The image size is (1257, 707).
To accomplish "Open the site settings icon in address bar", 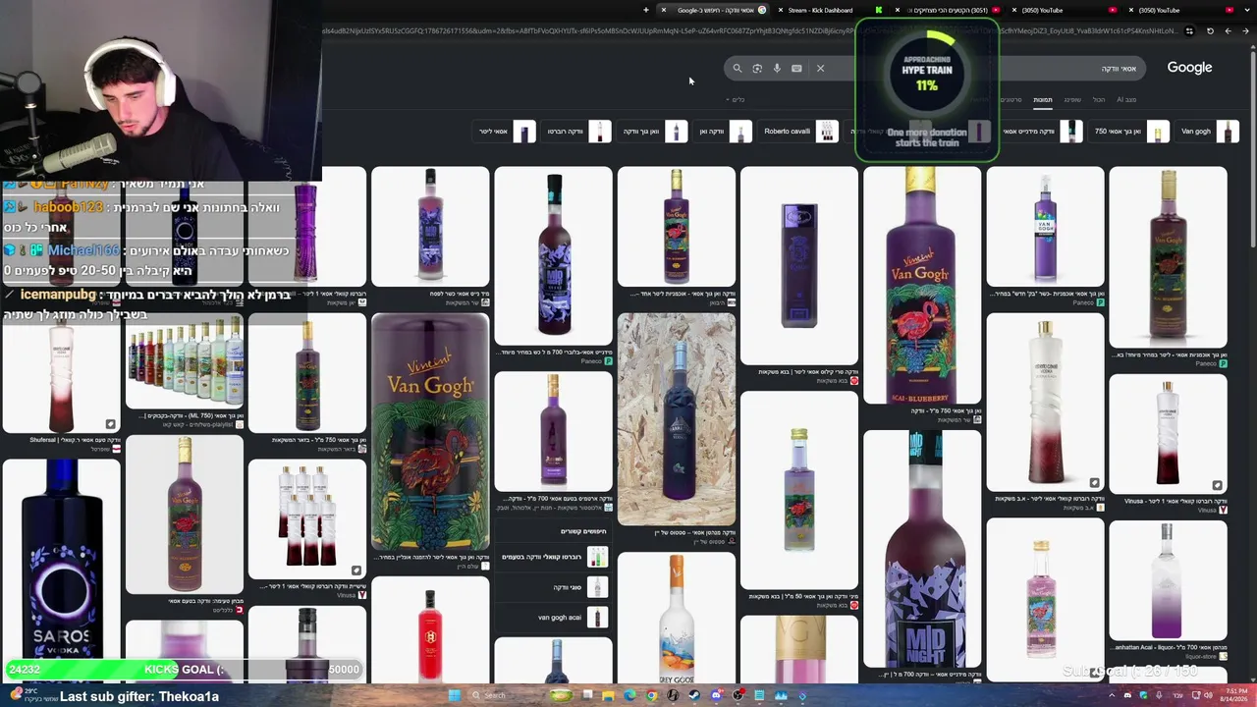I will coord(1189,31).
